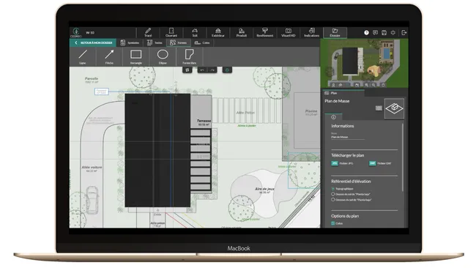
Task: Select the Ellipse shape tool
Action: (x=163, y=56)
